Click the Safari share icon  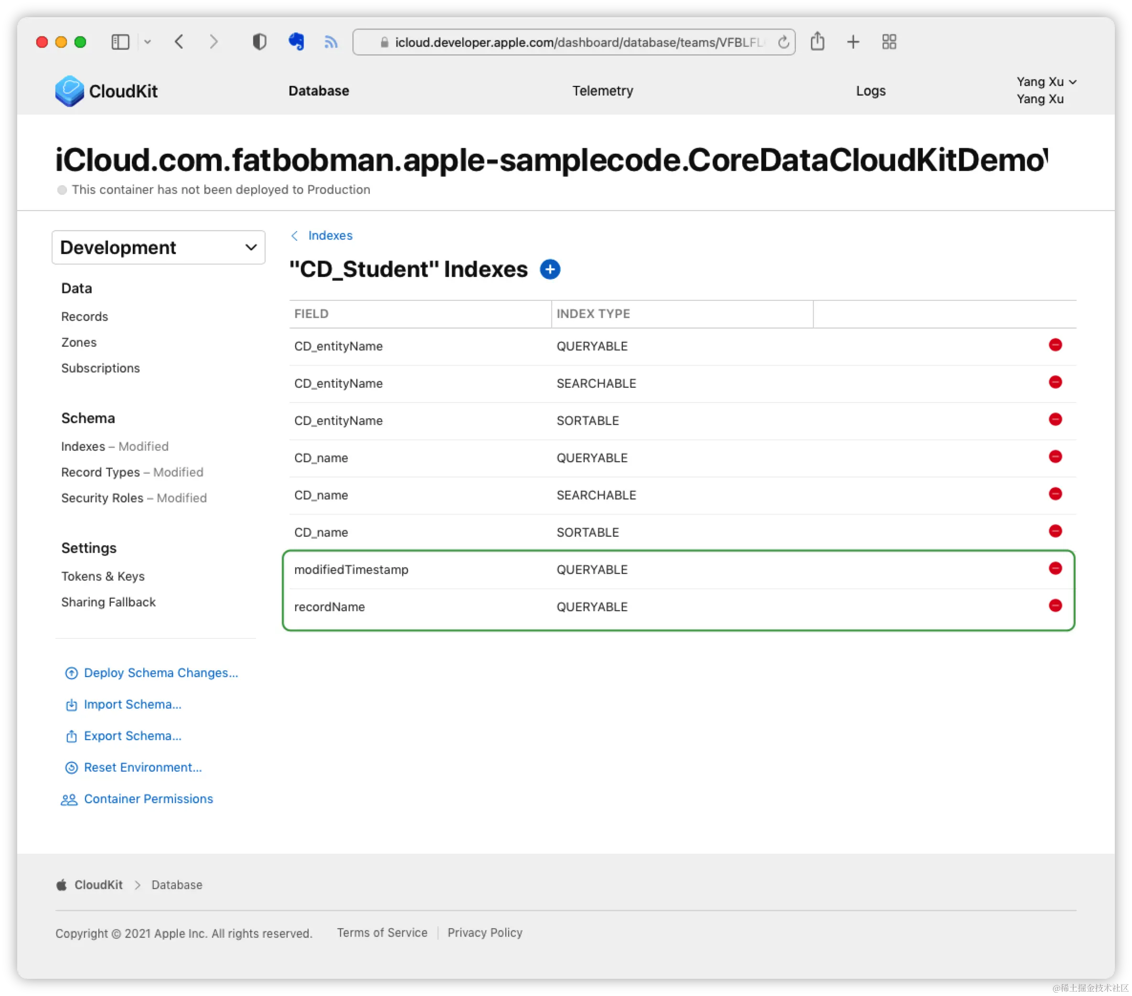coord(817,42)
